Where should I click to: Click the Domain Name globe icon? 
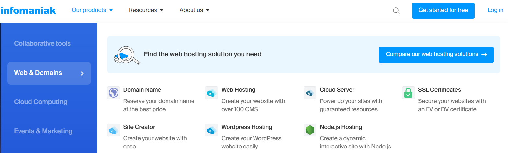point(114,93)
